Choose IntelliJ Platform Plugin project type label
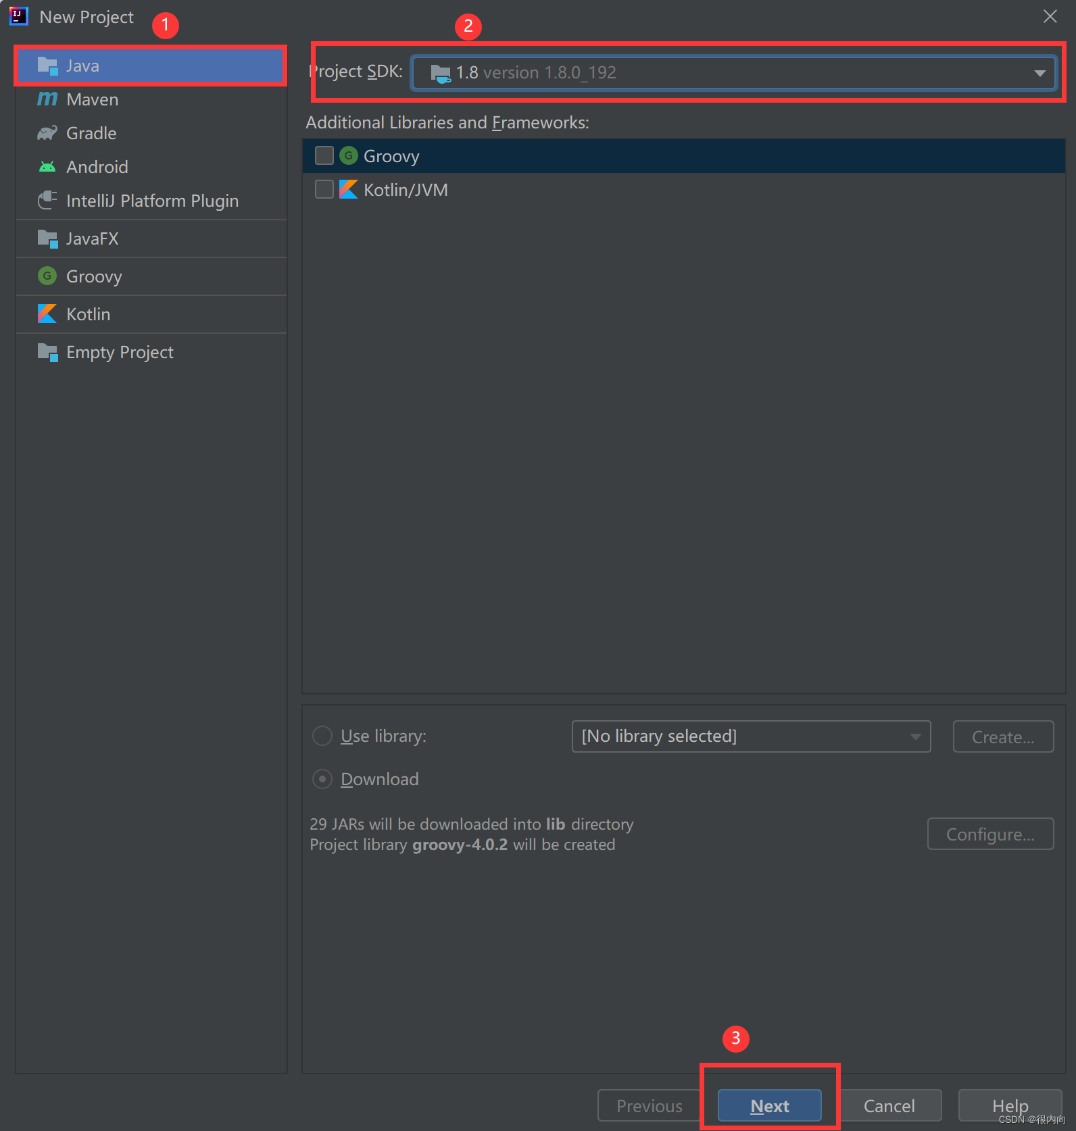1076x1131 pixels. [x=153, y=201]
